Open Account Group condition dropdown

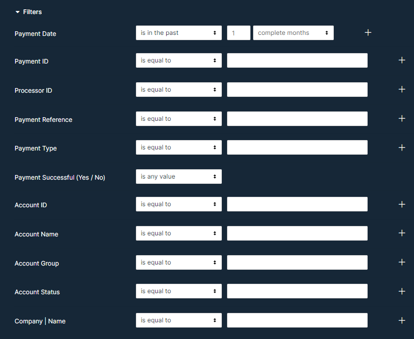coord(179,262)
